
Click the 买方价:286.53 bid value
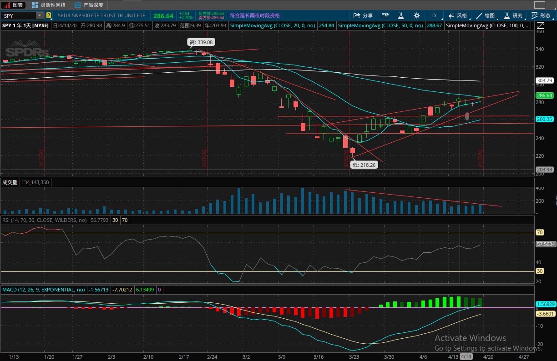(211, 14)
